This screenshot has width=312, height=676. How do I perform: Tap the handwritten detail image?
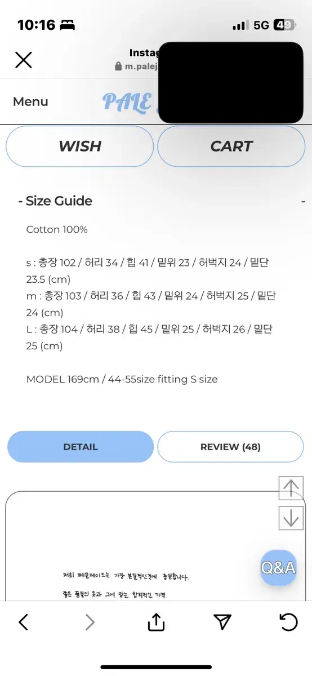(x=127, y=585)
